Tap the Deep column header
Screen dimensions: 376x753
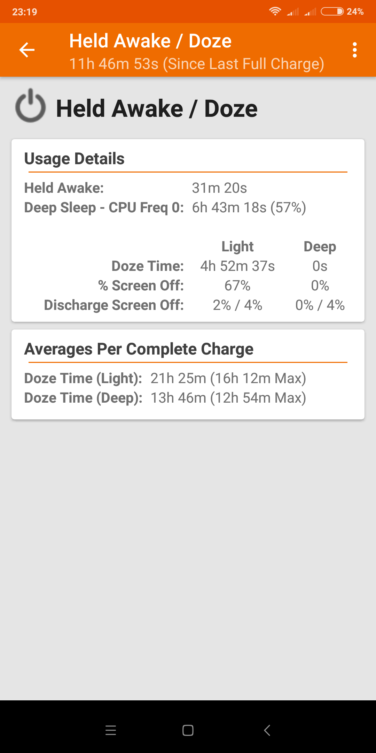320,246
